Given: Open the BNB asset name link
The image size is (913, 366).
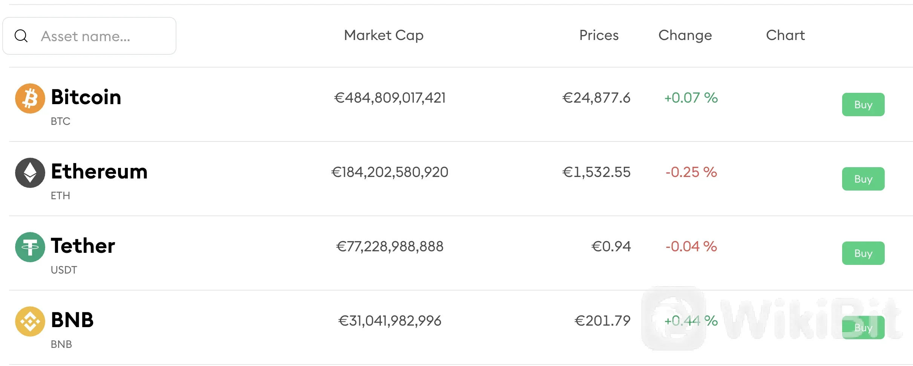Looking at the screenshot, I should coord(72,320).
